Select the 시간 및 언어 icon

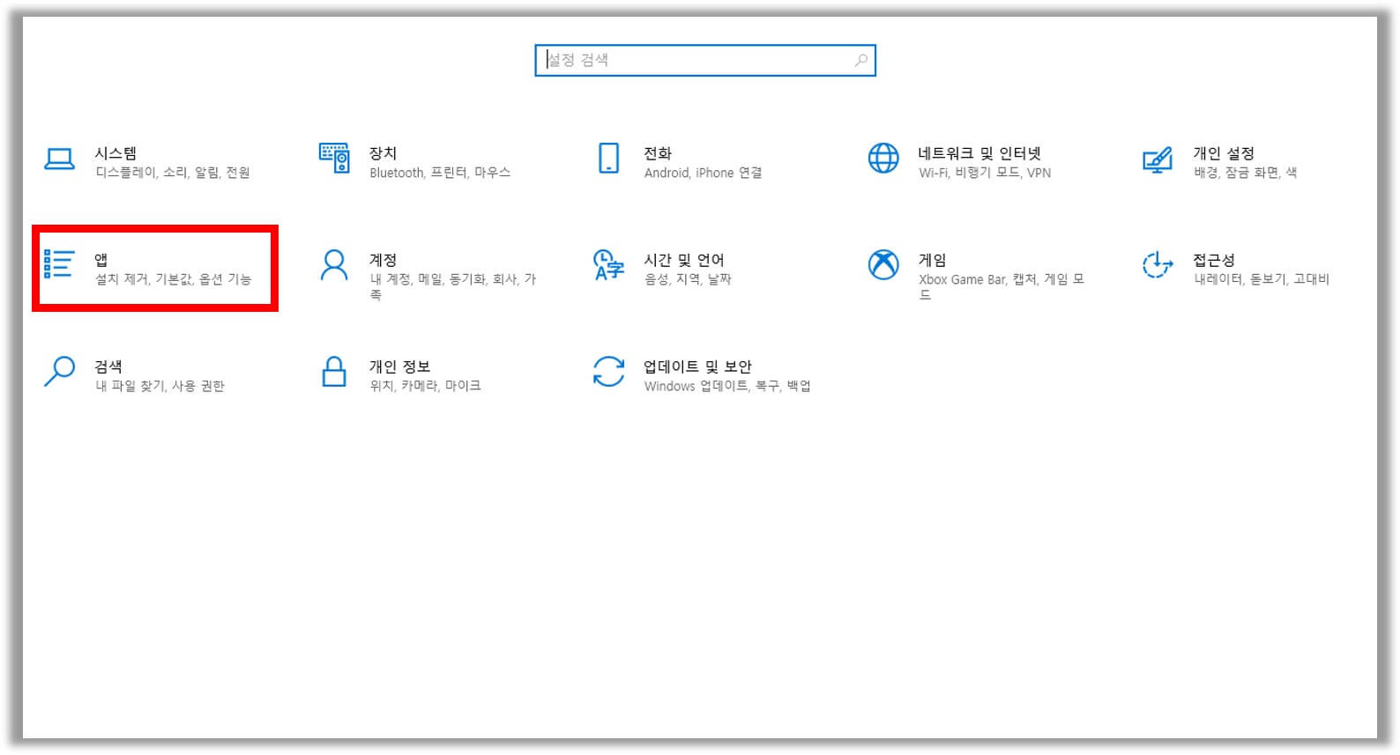pos(608,265)
